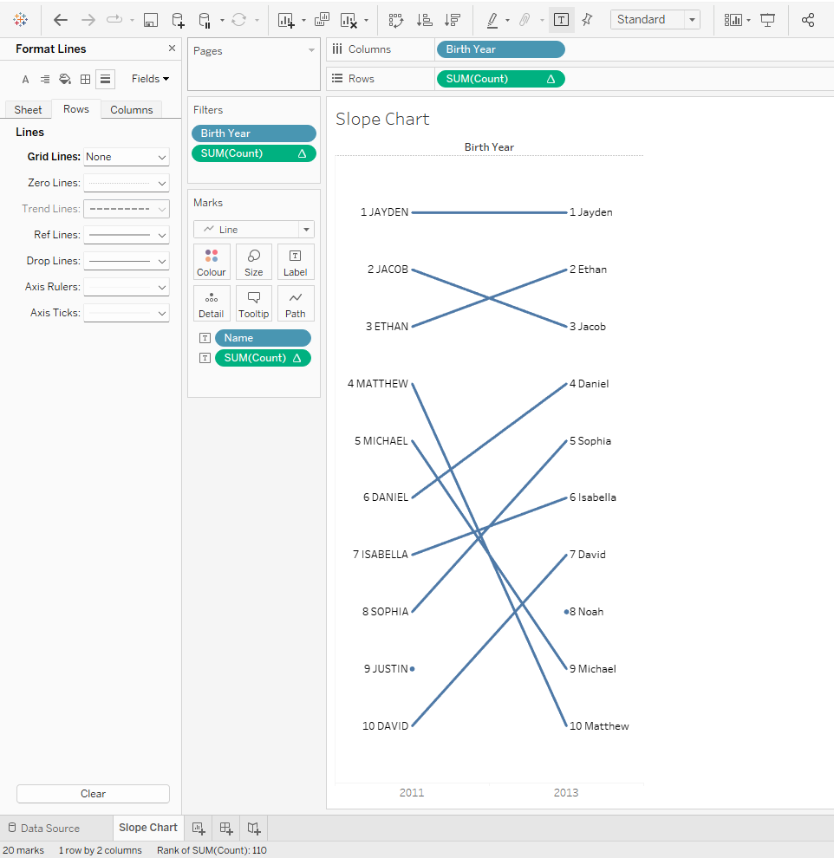Open the Format Shading paint bucket
This screenshot has height=858, width=834.
click(x=65, y=79)
